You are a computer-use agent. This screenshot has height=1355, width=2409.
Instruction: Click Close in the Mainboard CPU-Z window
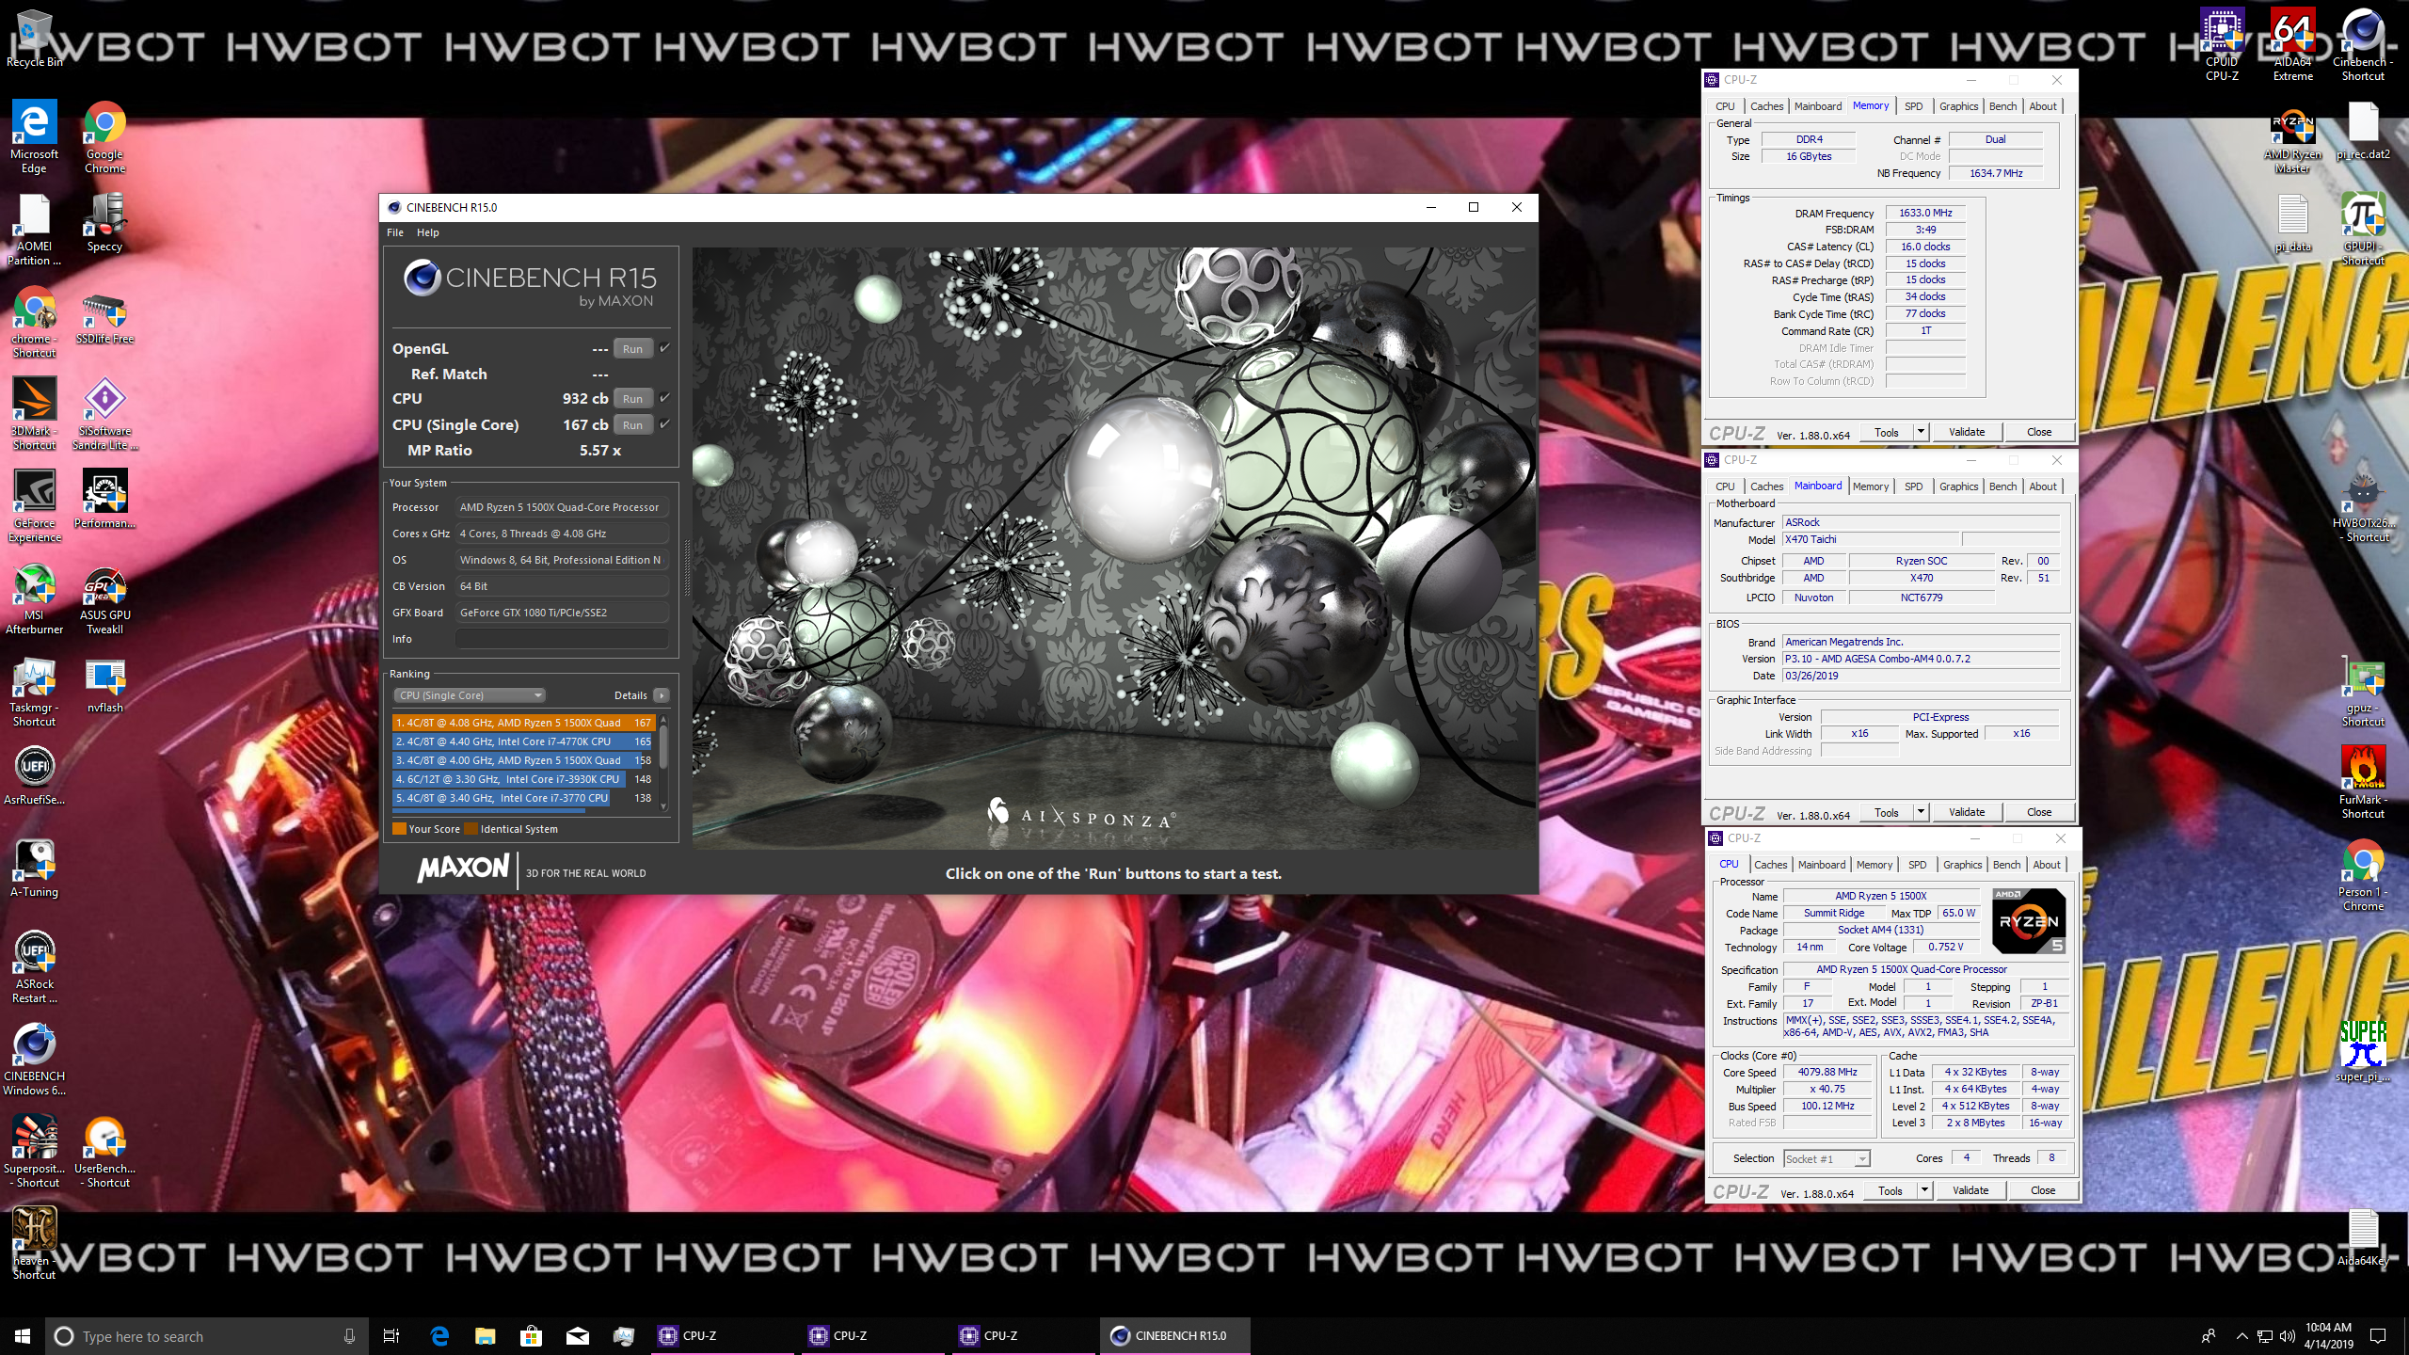click(x=2039, y=812)
